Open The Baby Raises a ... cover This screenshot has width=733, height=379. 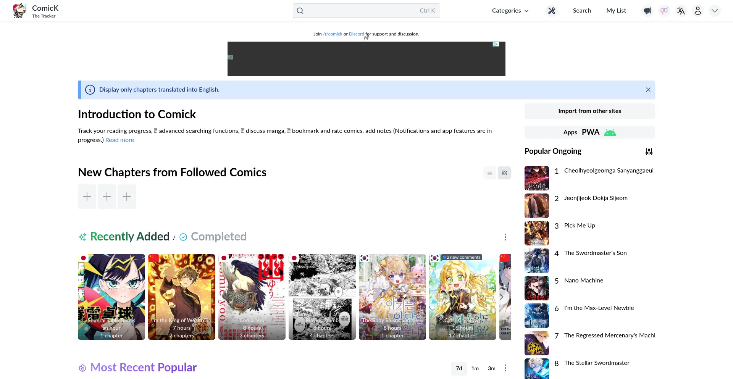[x=392, y=297]
